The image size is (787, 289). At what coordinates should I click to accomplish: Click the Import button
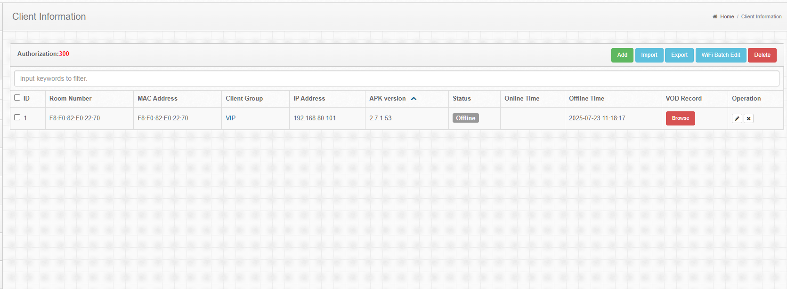coord(649,55)
